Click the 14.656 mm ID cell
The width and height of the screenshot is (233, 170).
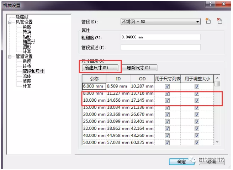pos(118,100)
